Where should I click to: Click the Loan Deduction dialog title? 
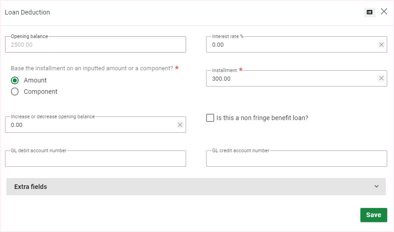click(x=27, y=12)
